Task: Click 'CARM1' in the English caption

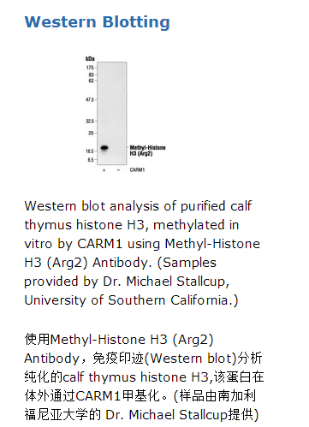Action: pos(100,244)
